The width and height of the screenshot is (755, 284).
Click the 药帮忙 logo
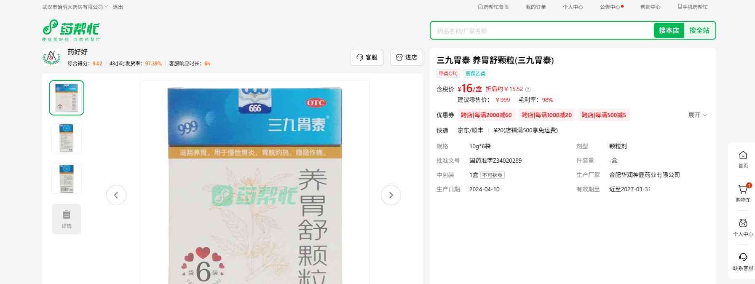71,30
